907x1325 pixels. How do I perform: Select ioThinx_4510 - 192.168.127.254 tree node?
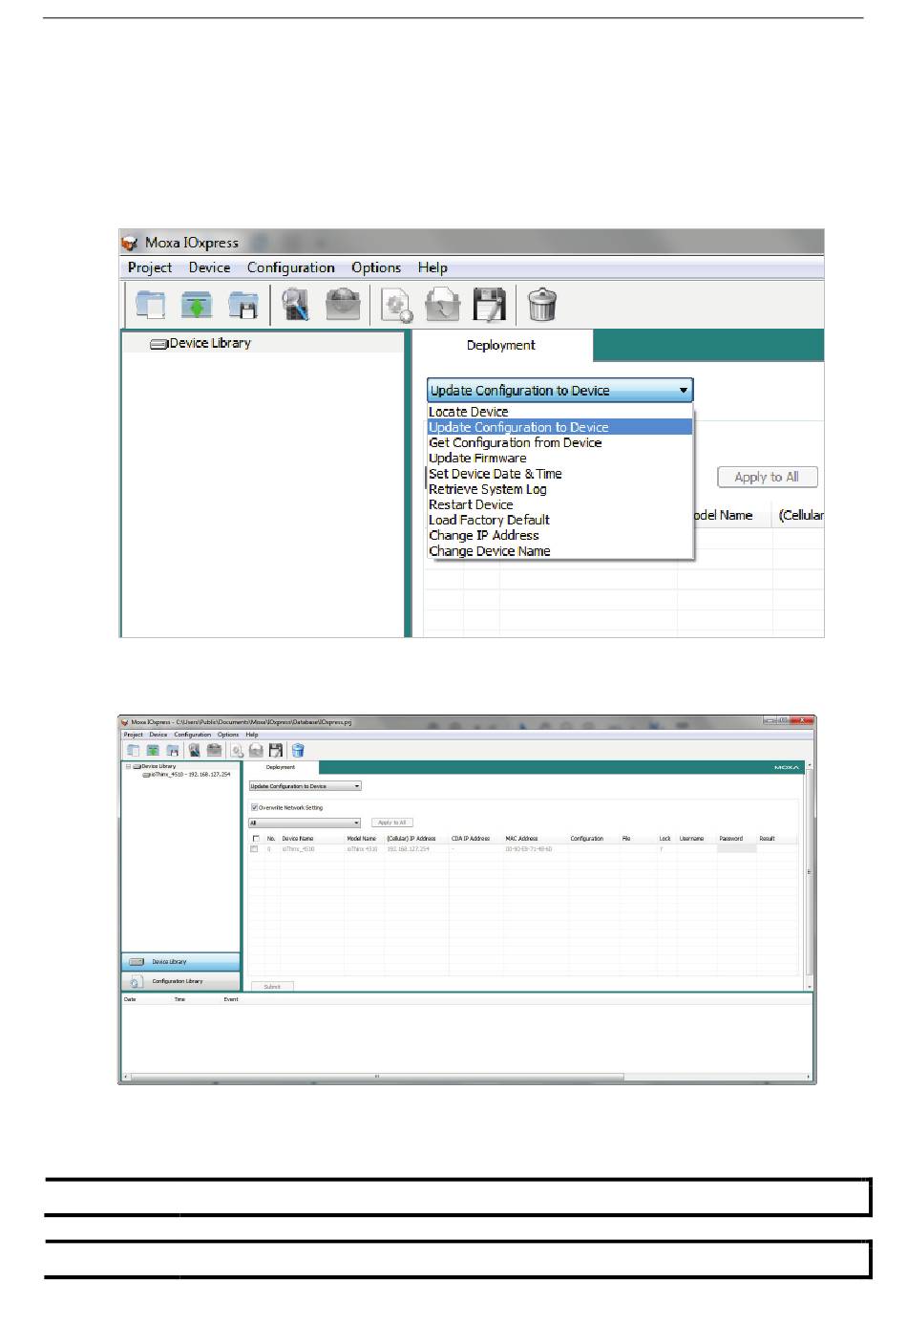186,776
